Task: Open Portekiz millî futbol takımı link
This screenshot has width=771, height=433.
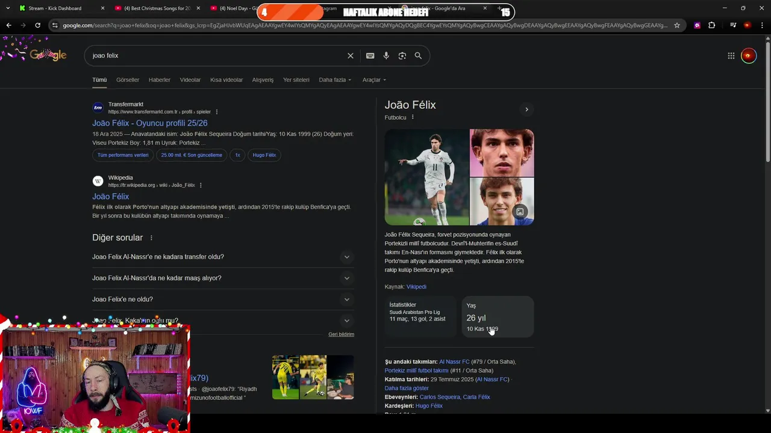Action: tap(417, 371)
